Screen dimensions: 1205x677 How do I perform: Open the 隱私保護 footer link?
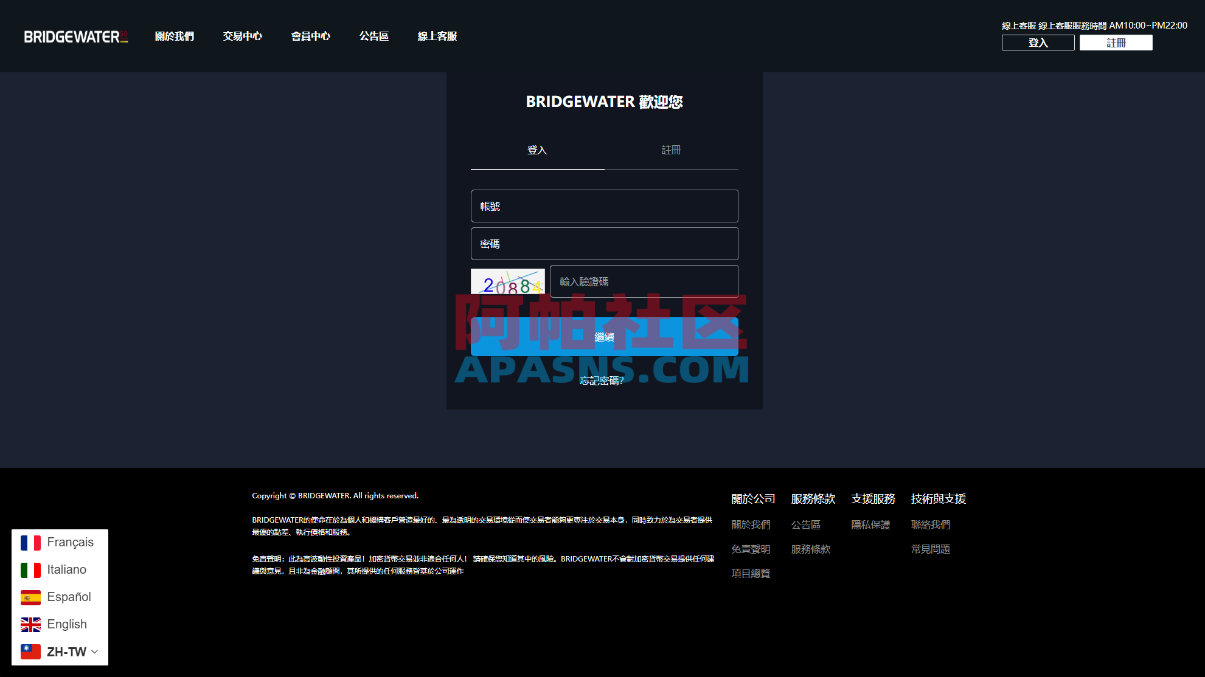click(872, 524)
